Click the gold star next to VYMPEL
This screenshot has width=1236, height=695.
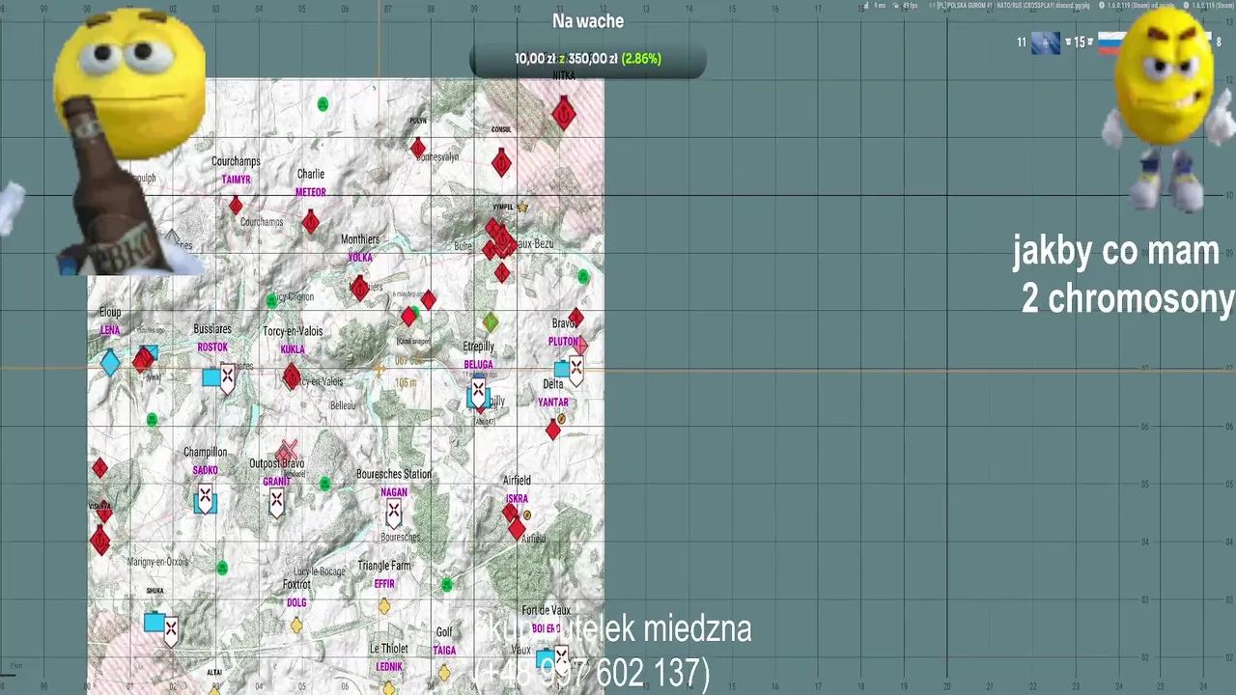[522, 207]
